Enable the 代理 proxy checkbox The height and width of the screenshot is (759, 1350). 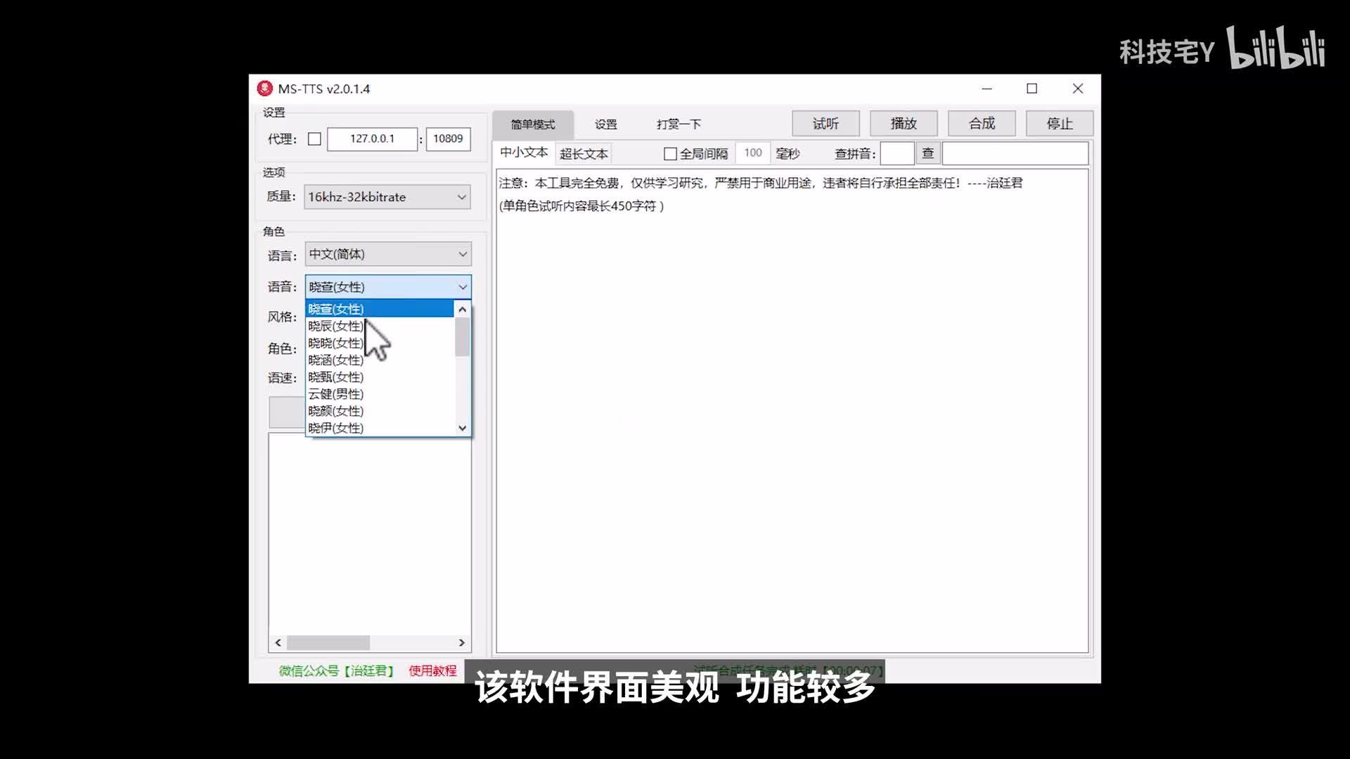(314, 139)
